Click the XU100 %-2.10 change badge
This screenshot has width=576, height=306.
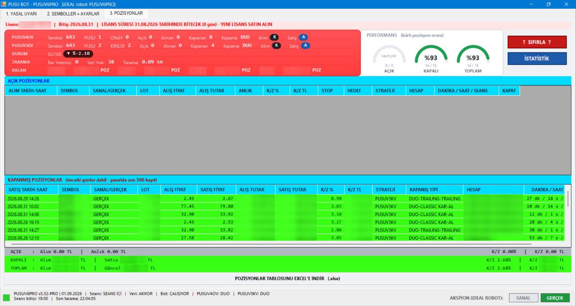pyautogui.click(x=78, y=54)
